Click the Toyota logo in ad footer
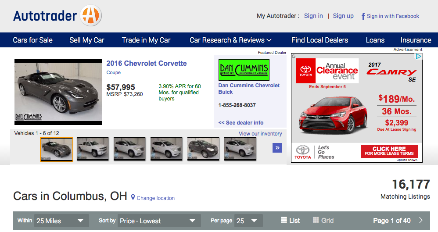Viewport: 438px width, 232px height. (x=302, y=153)
